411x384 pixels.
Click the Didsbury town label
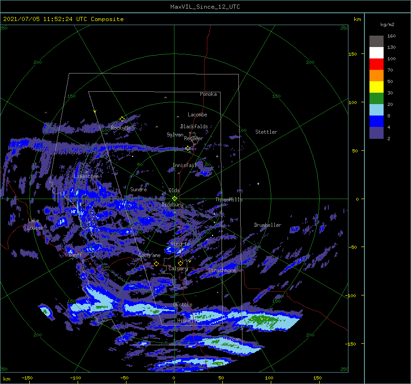(x=173, y=205)
